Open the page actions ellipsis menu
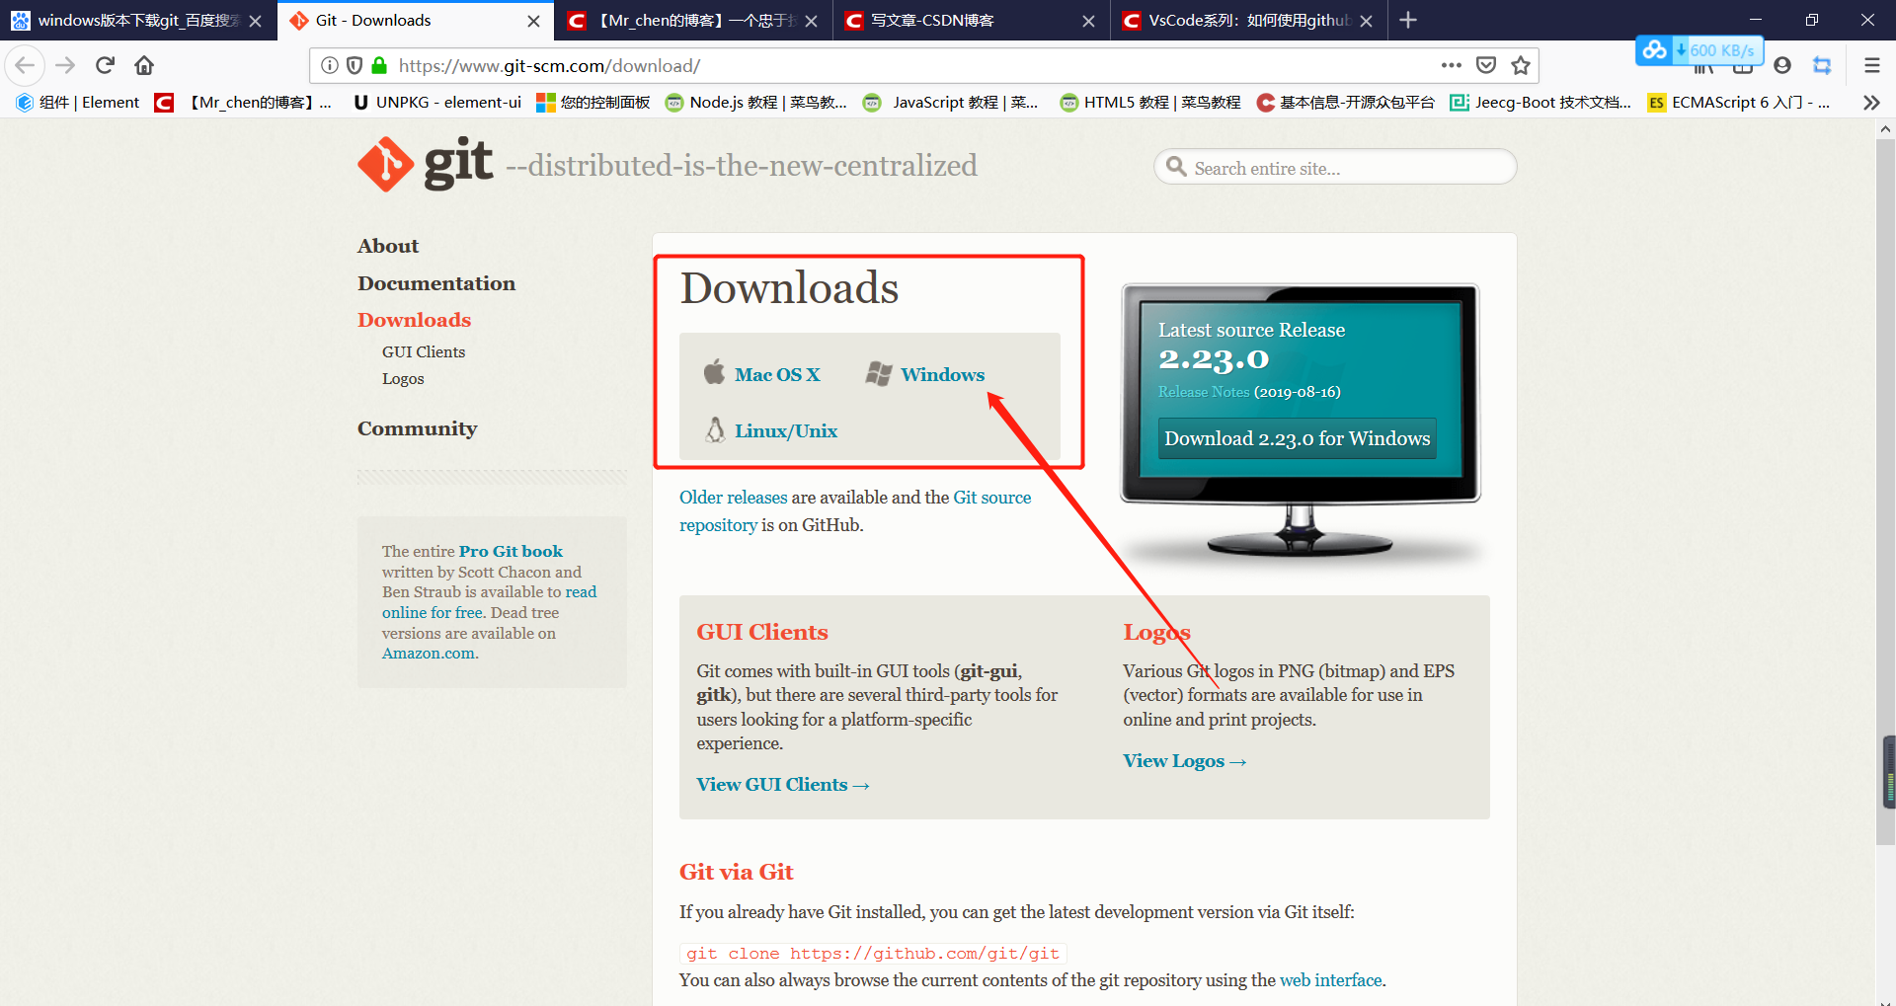 pos(1450,65)
